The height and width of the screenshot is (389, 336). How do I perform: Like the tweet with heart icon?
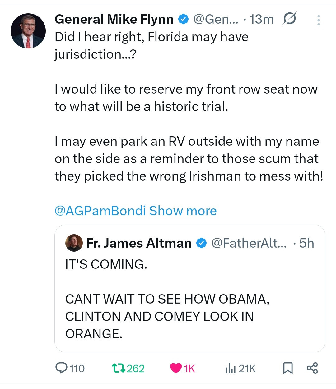(x=176, y=368)
